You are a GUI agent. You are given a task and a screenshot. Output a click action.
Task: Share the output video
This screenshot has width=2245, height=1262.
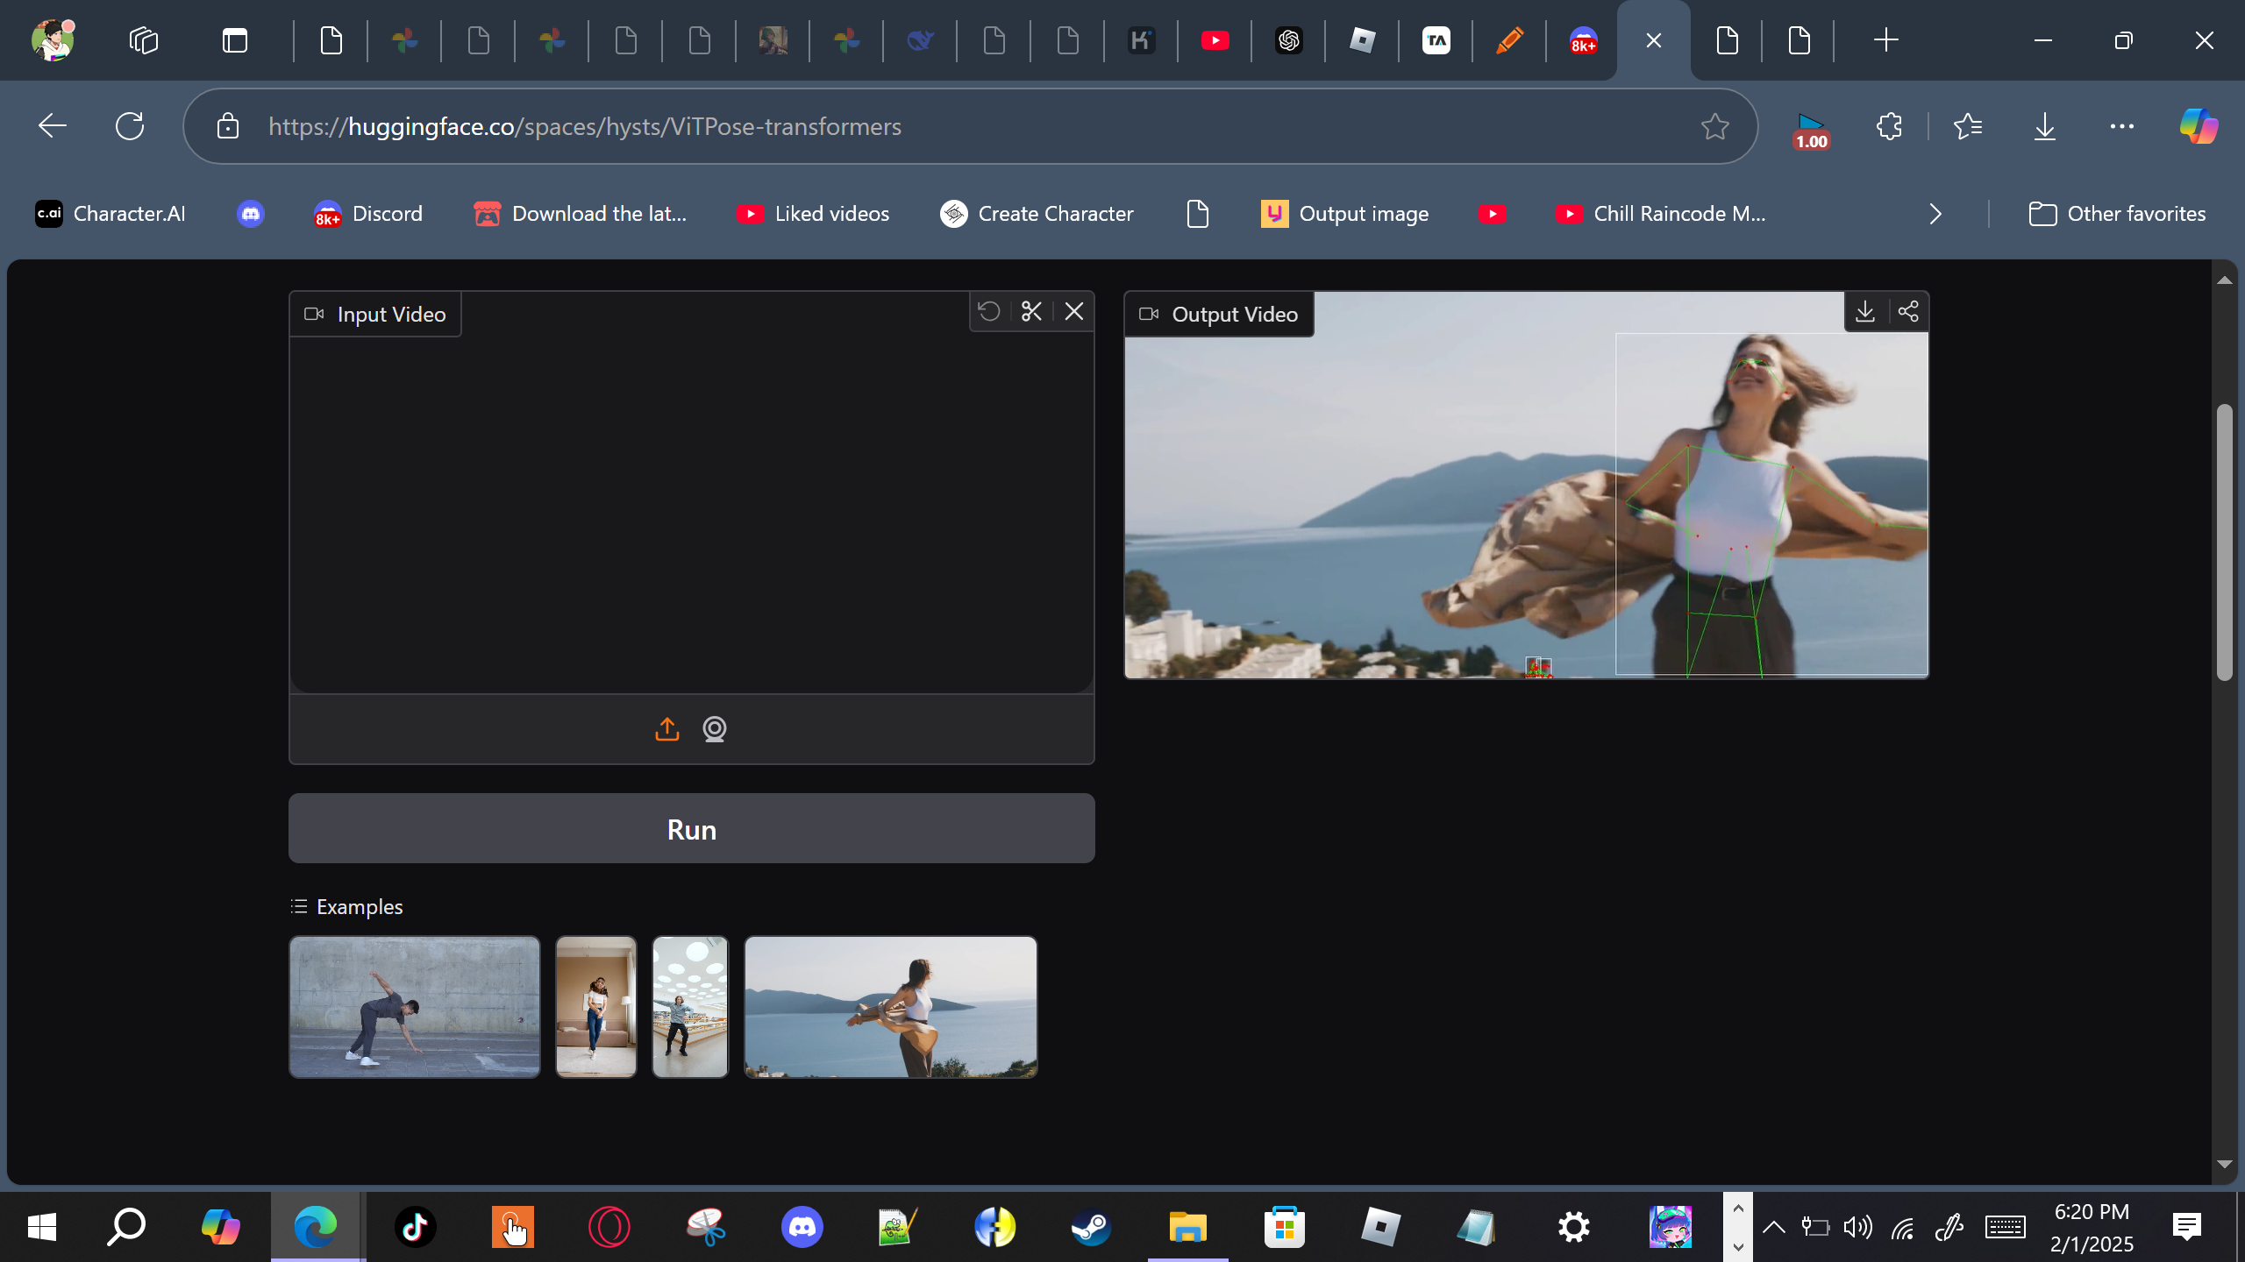1908,312
